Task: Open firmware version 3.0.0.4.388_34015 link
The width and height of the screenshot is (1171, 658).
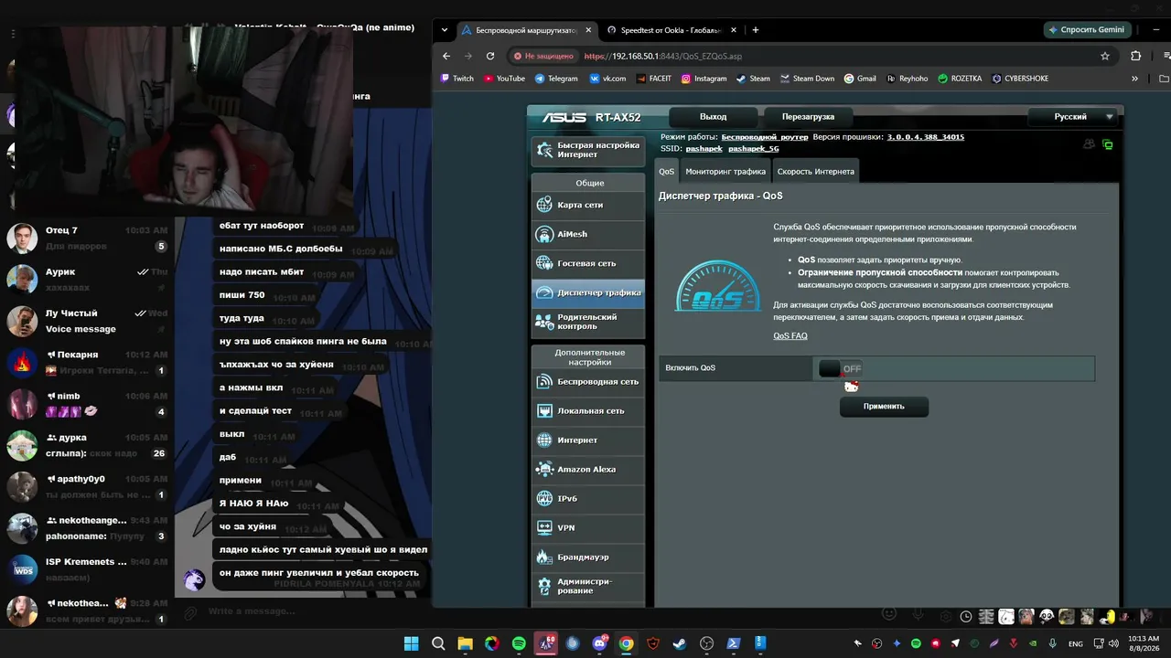Action: (926, 137)
